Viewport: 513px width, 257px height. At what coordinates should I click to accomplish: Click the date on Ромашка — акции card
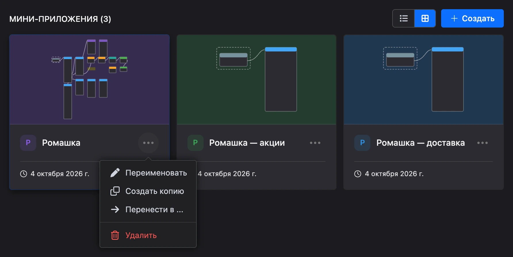click(227, 174)
